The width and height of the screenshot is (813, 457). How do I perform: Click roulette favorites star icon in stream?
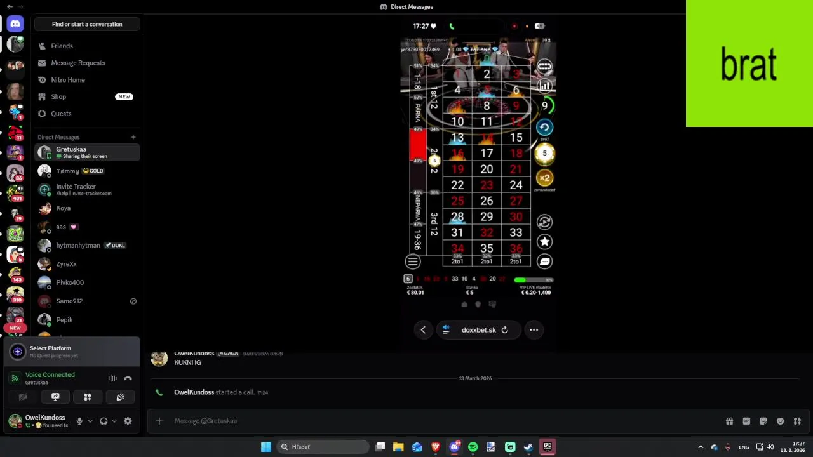[544, 242]
